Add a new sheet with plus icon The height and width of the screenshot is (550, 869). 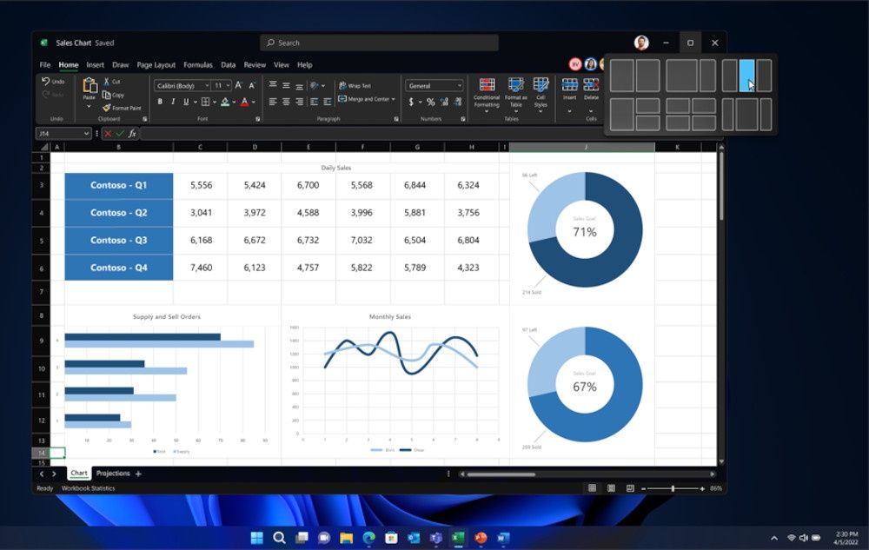tap(138, 474)
